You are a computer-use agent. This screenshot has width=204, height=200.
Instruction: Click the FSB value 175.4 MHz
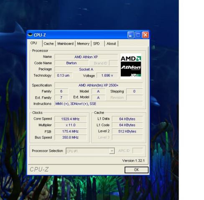71,131
